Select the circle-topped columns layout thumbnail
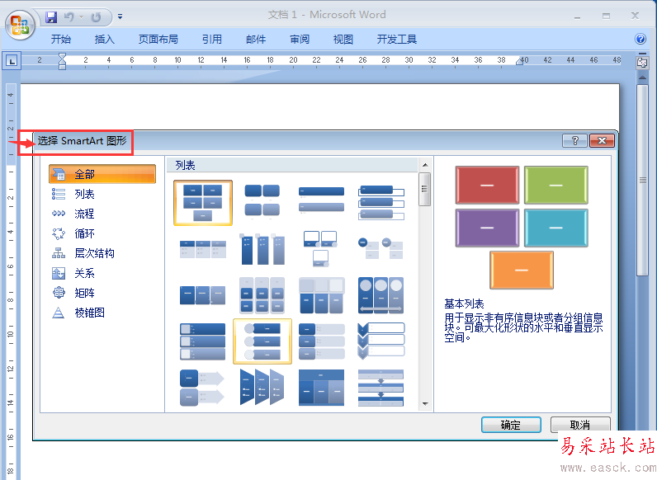 pyautogui.click(x=380, y=295)
